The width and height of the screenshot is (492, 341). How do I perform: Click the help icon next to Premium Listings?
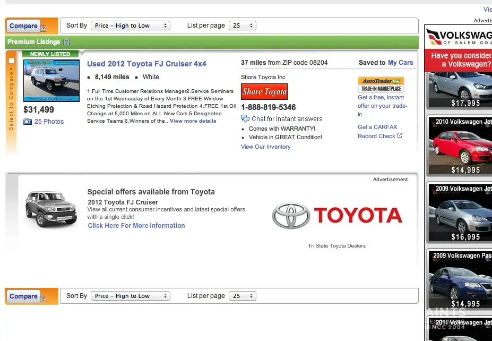pyautogui.click(x=66, y=42)
